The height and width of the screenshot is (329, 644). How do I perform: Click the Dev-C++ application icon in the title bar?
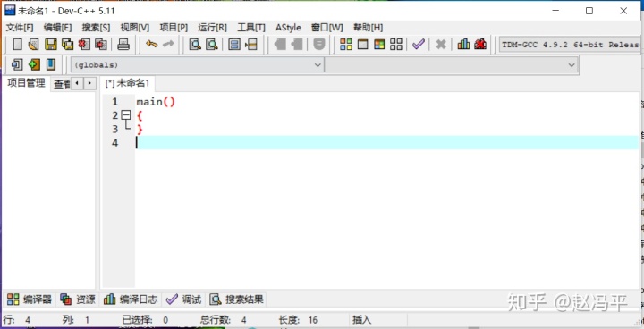pos(10,10)
